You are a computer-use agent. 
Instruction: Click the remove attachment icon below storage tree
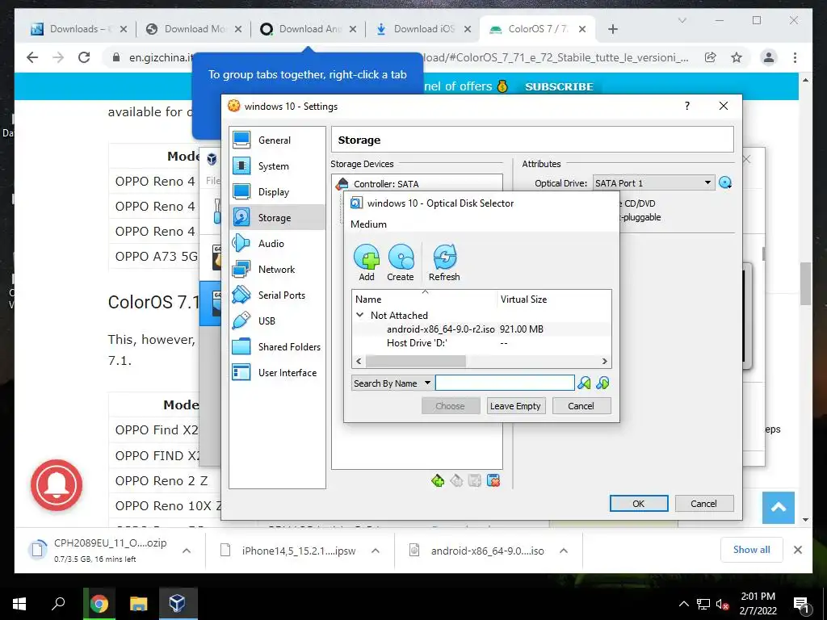click(493, 480)
